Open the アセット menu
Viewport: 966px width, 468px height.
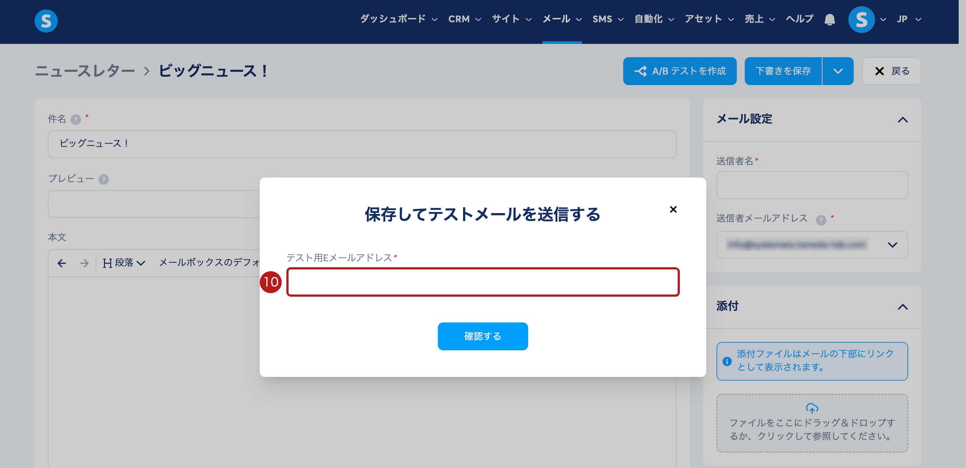point(709,19)
